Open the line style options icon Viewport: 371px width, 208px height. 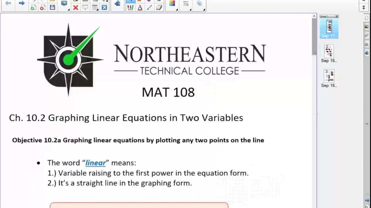click(x=186, y=3)
